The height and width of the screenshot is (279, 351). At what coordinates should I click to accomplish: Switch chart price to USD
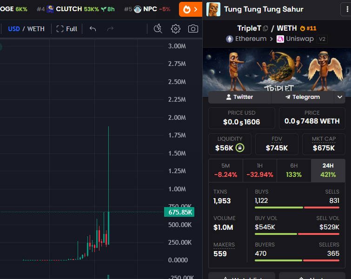coord(14,29)
